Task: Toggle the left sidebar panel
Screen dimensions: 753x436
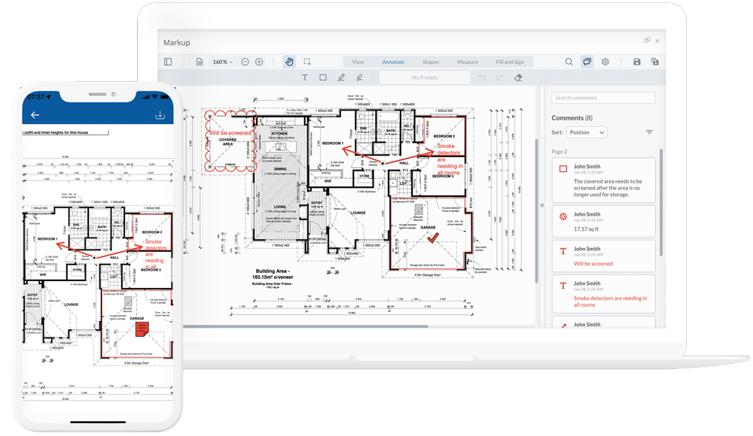Action: click(x=168, y=62)
